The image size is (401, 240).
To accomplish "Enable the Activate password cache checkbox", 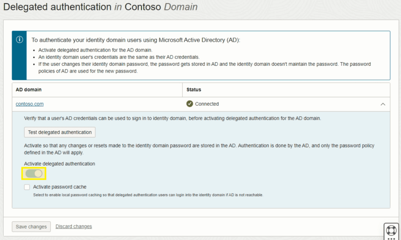I will coord(27,187).
